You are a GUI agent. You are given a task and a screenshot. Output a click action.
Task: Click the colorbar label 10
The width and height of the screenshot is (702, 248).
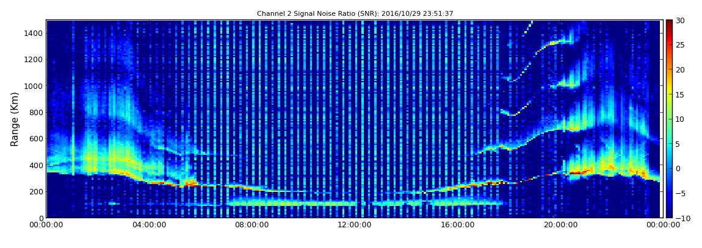679,119
